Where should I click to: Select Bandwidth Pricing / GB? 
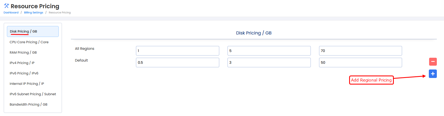tap(28, 105)
